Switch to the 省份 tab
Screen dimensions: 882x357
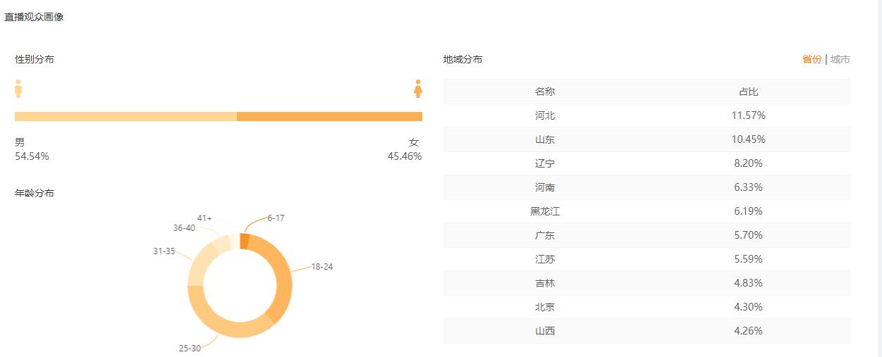tap(811, 59)
